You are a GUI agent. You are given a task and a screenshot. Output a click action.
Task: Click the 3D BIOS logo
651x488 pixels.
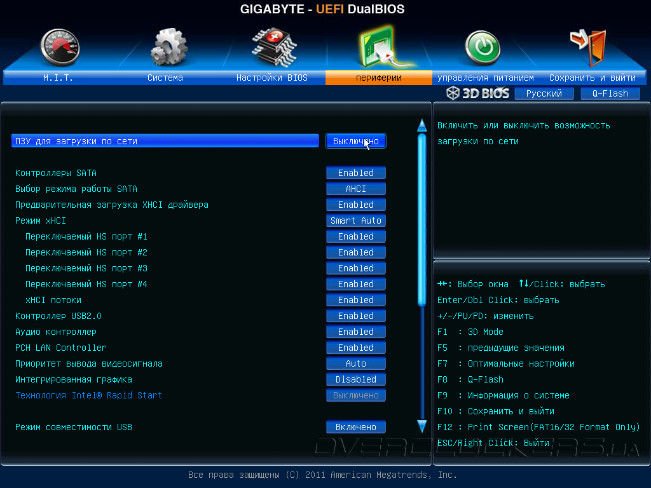click(478, 93)
